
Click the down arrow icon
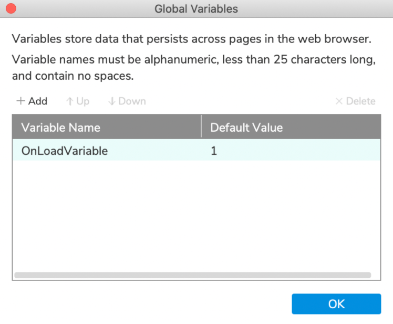click(111, 101)
